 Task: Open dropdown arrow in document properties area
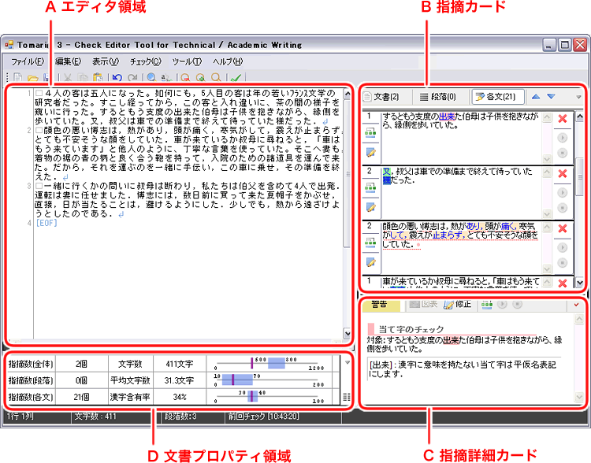tap(348, 362)
